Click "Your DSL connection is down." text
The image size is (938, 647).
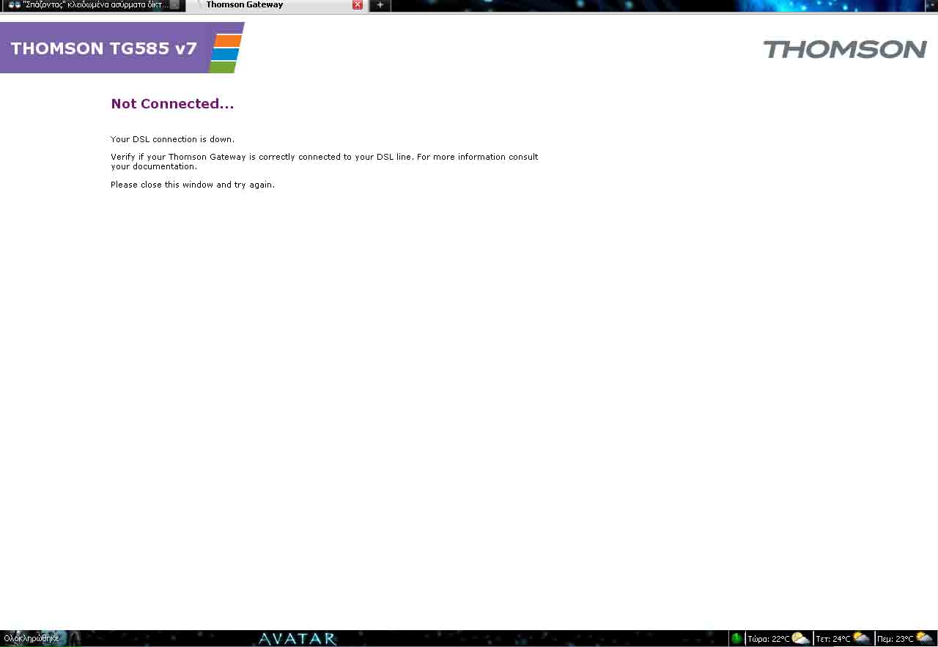173,139
